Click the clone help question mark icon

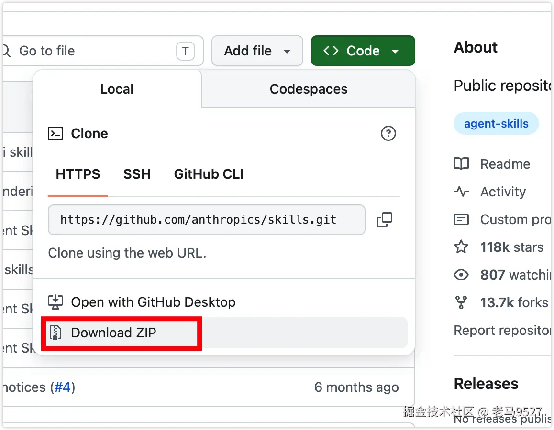(388, 133)
